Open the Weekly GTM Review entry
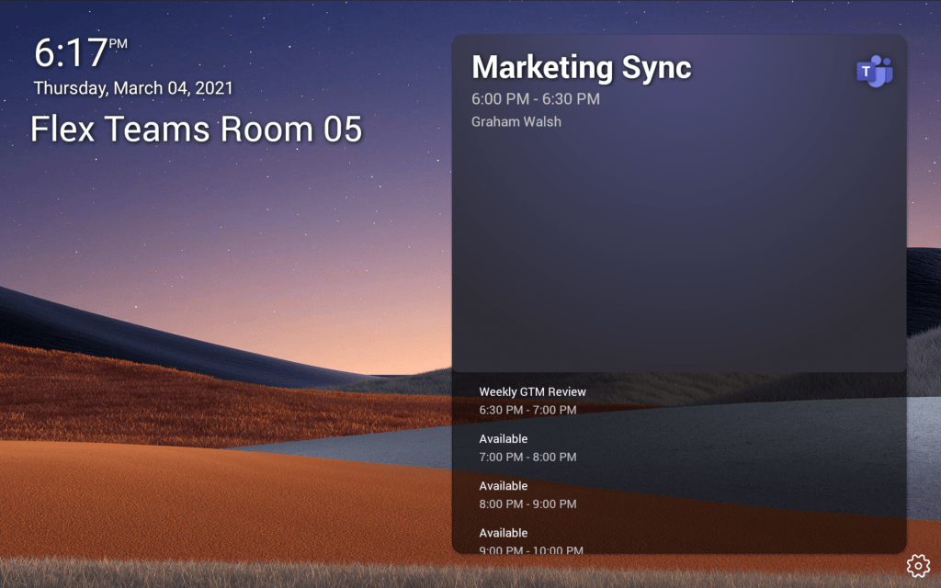 click(x=532, y=391)
